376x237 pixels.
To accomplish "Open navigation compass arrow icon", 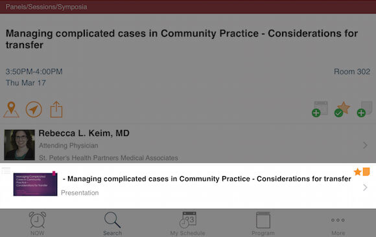I will (x=34, y=109).
